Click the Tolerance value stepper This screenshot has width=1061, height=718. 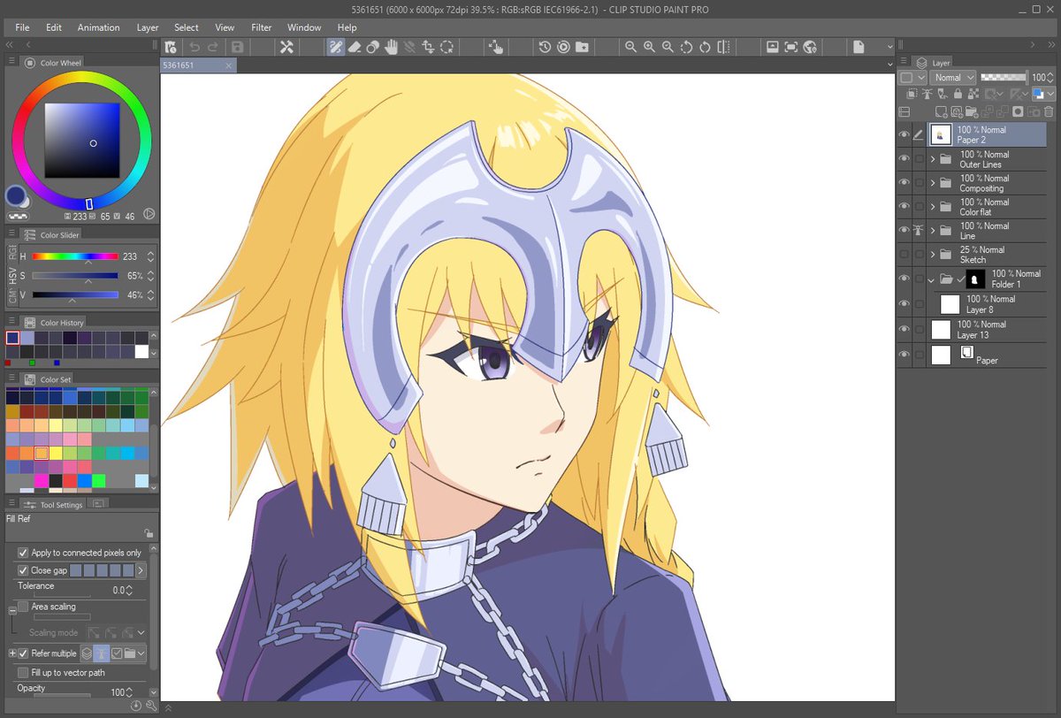[x=129, y=590]
